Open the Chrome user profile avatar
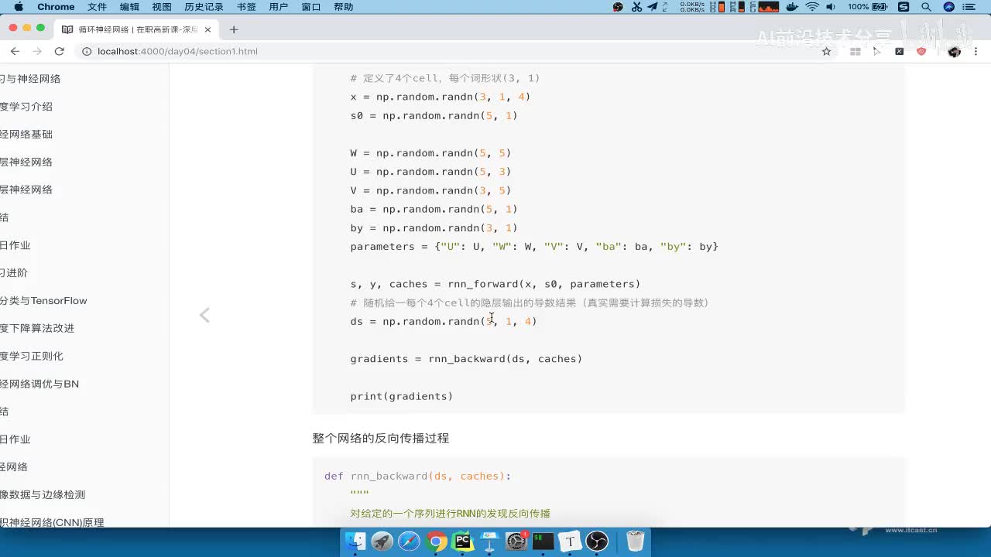 coord(954,51)
